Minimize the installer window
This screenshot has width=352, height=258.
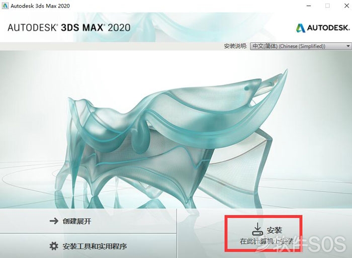point(309,6)
